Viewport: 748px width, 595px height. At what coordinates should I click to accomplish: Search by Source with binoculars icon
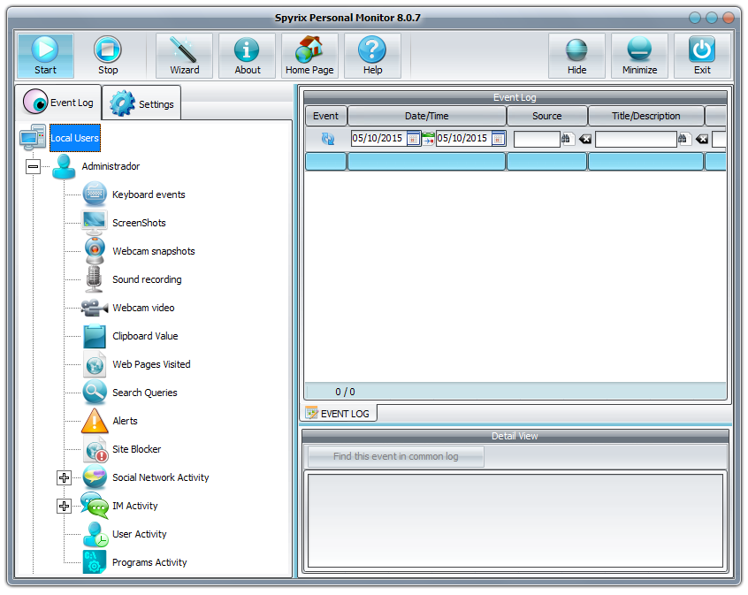(567, 139)
